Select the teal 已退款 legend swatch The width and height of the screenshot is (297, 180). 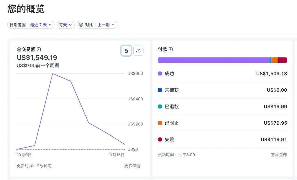click(160, 107)
